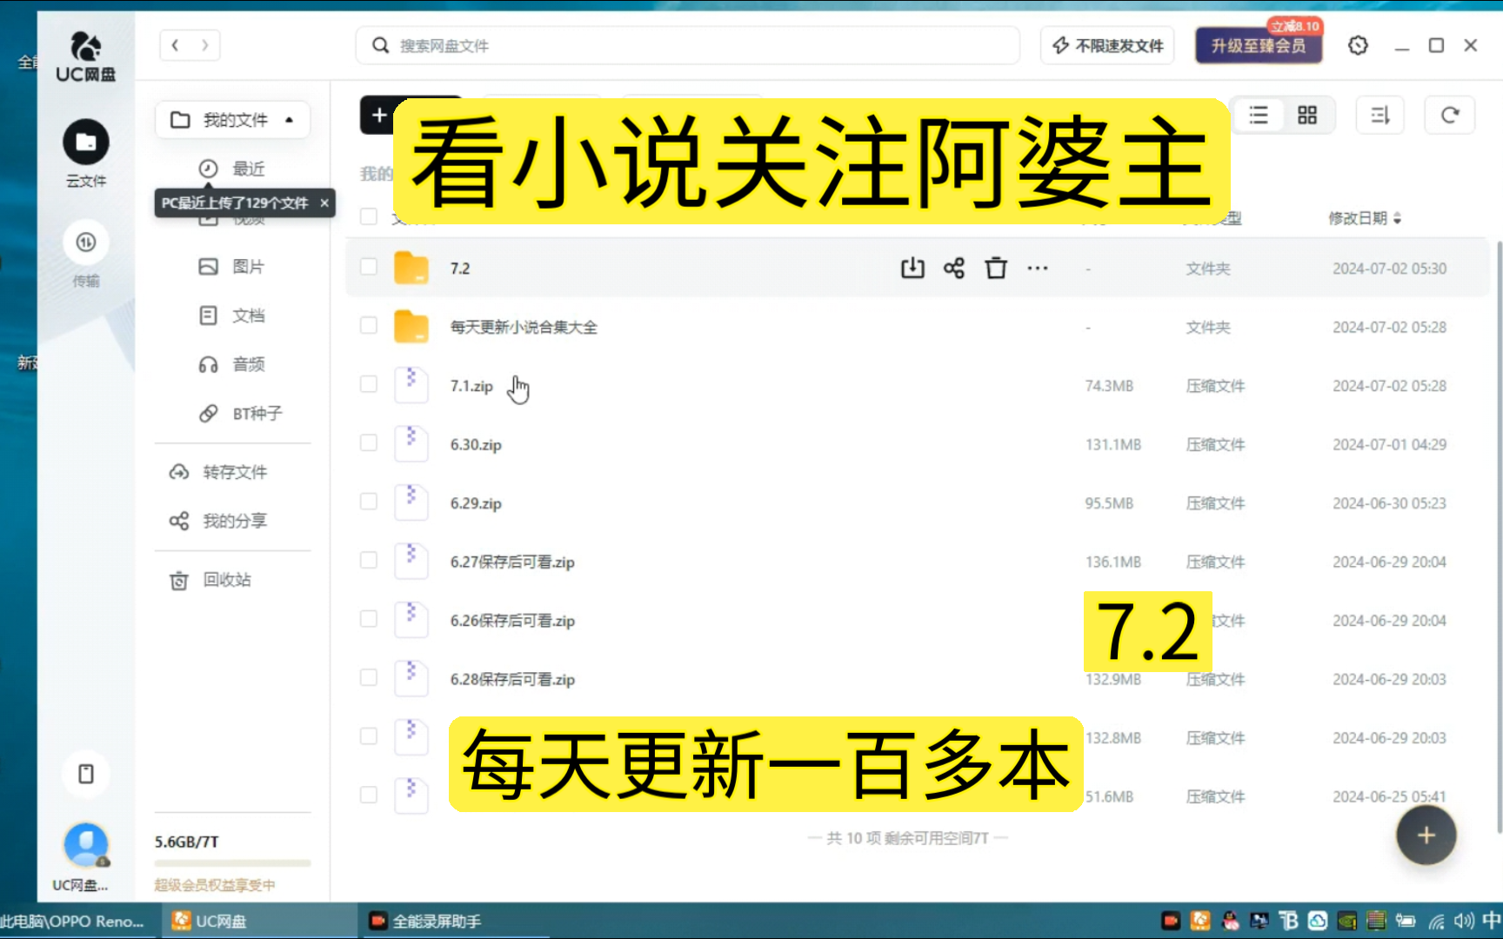
Task: Switch to grid view
Action: pos(1306,115)
